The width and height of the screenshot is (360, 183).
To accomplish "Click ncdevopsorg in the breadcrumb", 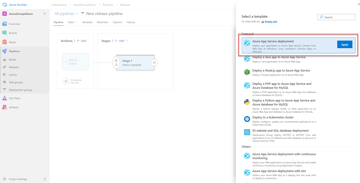I will (59, 5).
